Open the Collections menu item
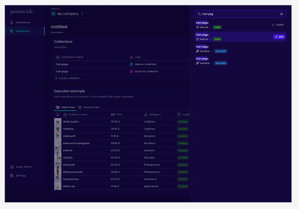This screenshot has width=299, height=209. pos(25,31)
